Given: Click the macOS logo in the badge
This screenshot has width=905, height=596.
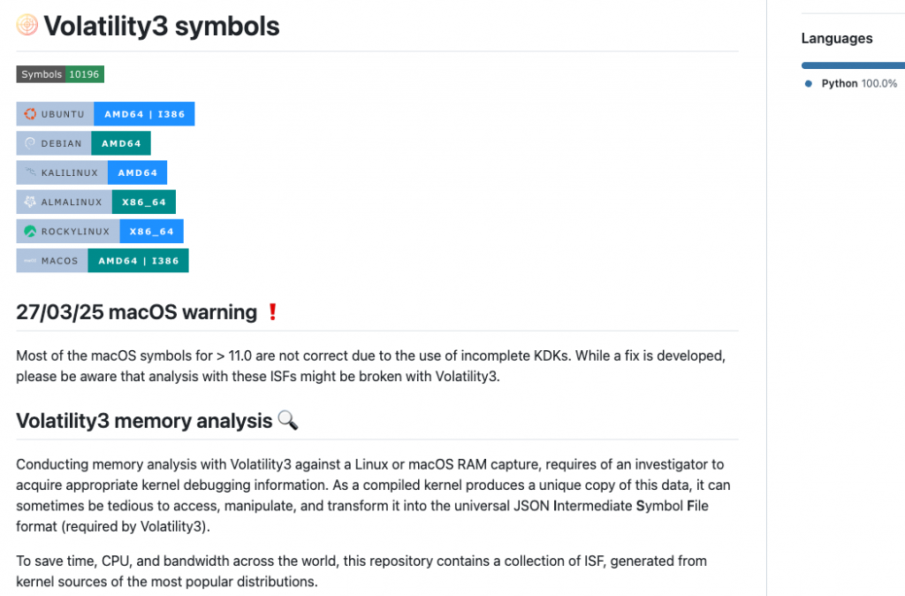Looking at the screenshot, I should point(30,261).
